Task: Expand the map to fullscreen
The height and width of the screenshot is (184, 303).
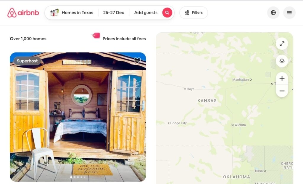Action: click(282, 44)
